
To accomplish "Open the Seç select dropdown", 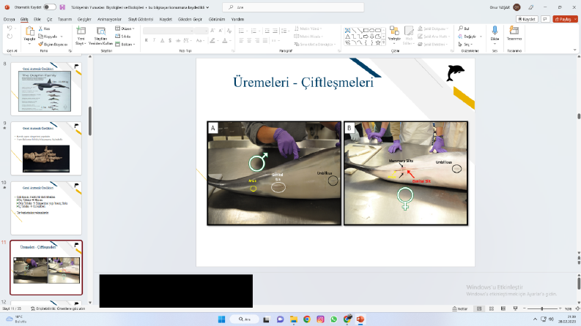I will tap(465, 45).
